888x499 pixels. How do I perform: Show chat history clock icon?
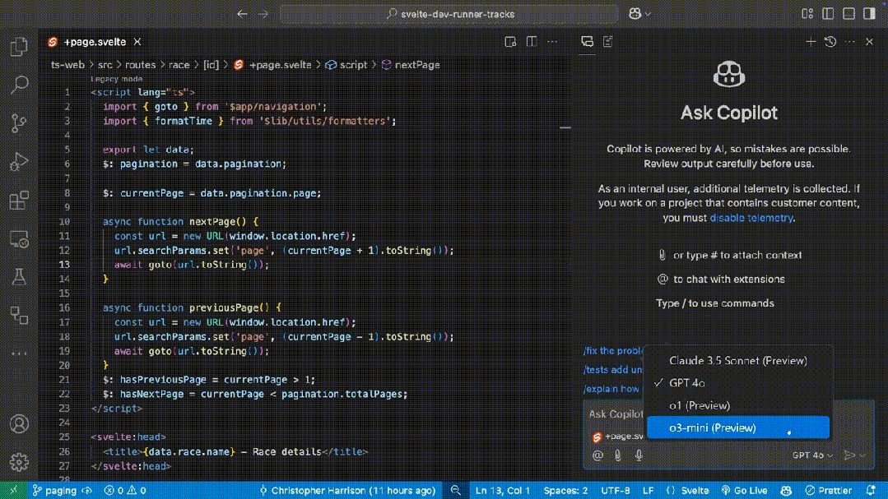coord(830,41)
